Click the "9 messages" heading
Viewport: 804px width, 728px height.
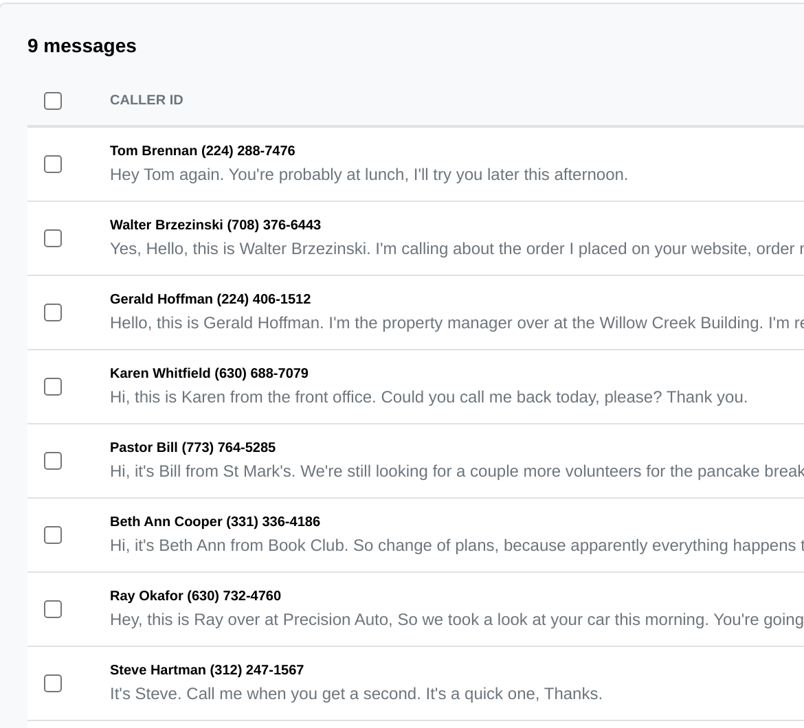(82, 46)
